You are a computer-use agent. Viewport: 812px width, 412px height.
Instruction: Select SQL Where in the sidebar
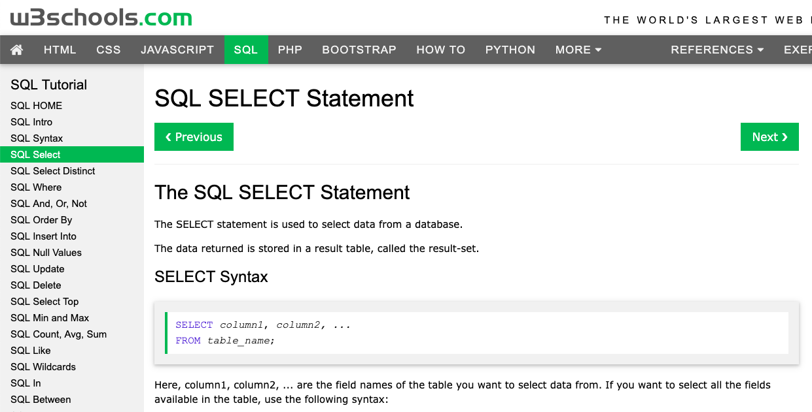36,187
